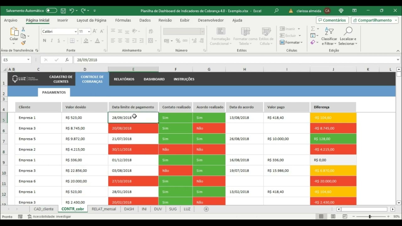Add a new sheet with plus icon
Image resolution: width=402 pixels, height=226 pixels.
coord(206,209)
